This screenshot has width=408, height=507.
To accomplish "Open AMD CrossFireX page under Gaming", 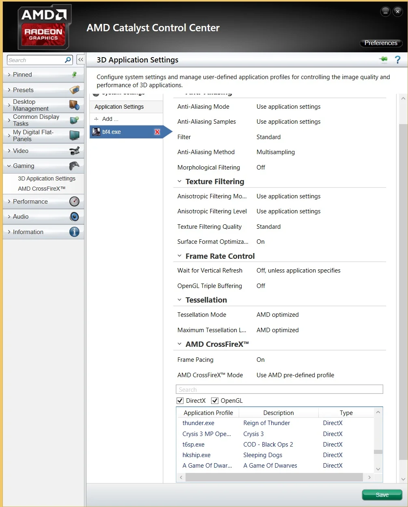I will coord(41,189).
